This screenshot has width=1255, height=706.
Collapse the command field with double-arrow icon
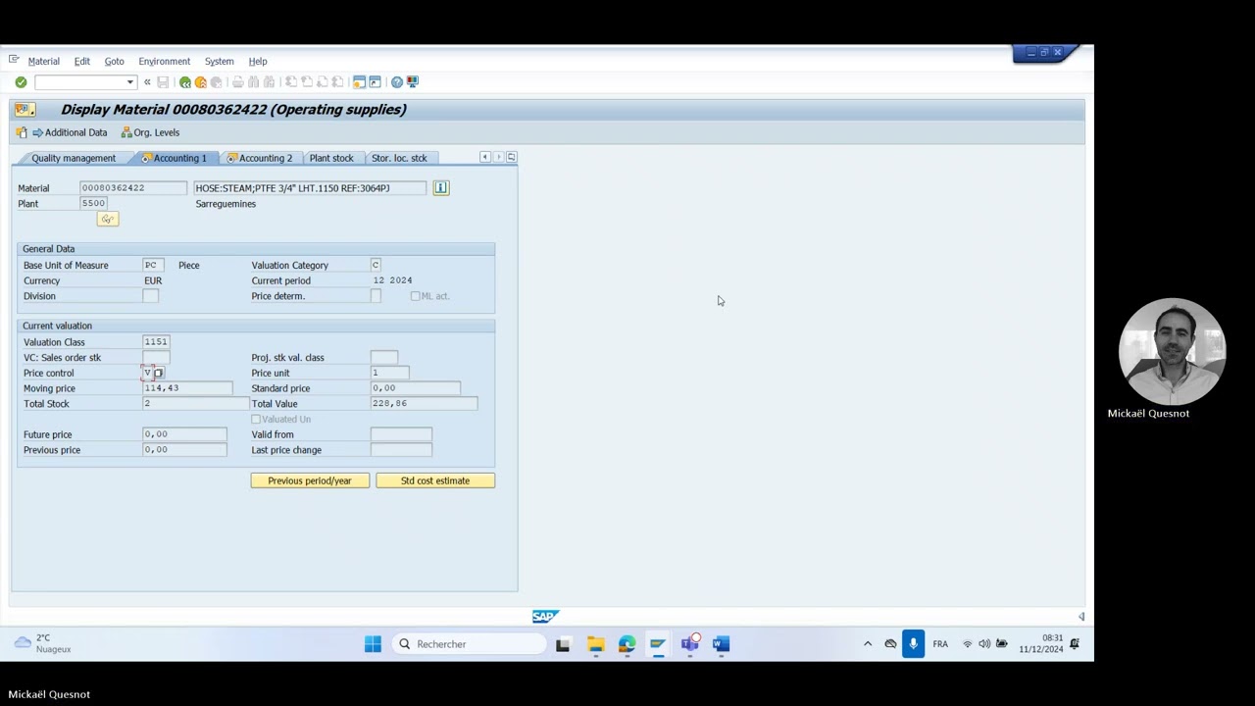coord(147,82)
